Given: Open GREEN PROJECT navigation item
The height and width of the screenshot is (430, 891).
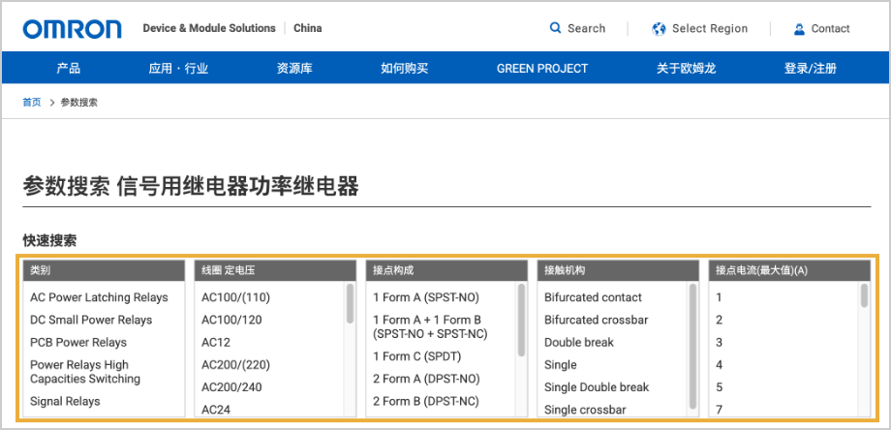Looking at the screenshot, I should tap(541, 69).
